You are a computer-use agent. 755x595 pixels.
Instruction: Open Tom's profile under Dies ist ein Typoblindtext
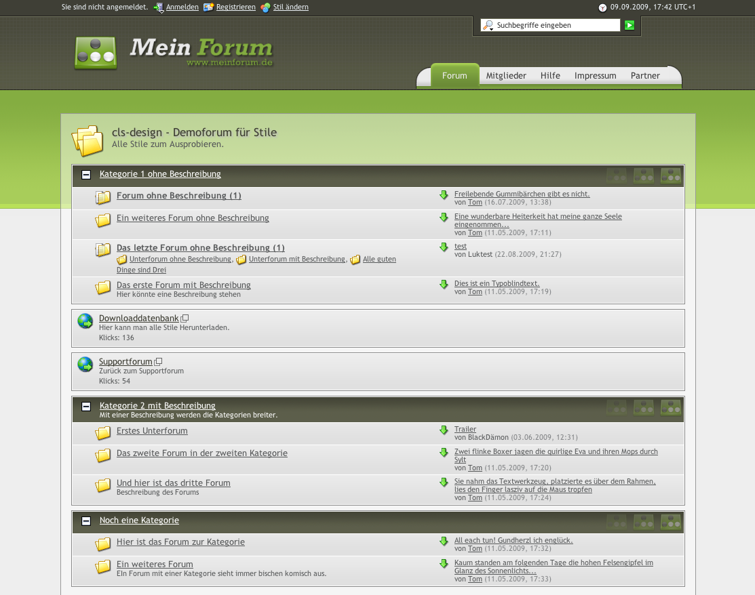point(475,292)
